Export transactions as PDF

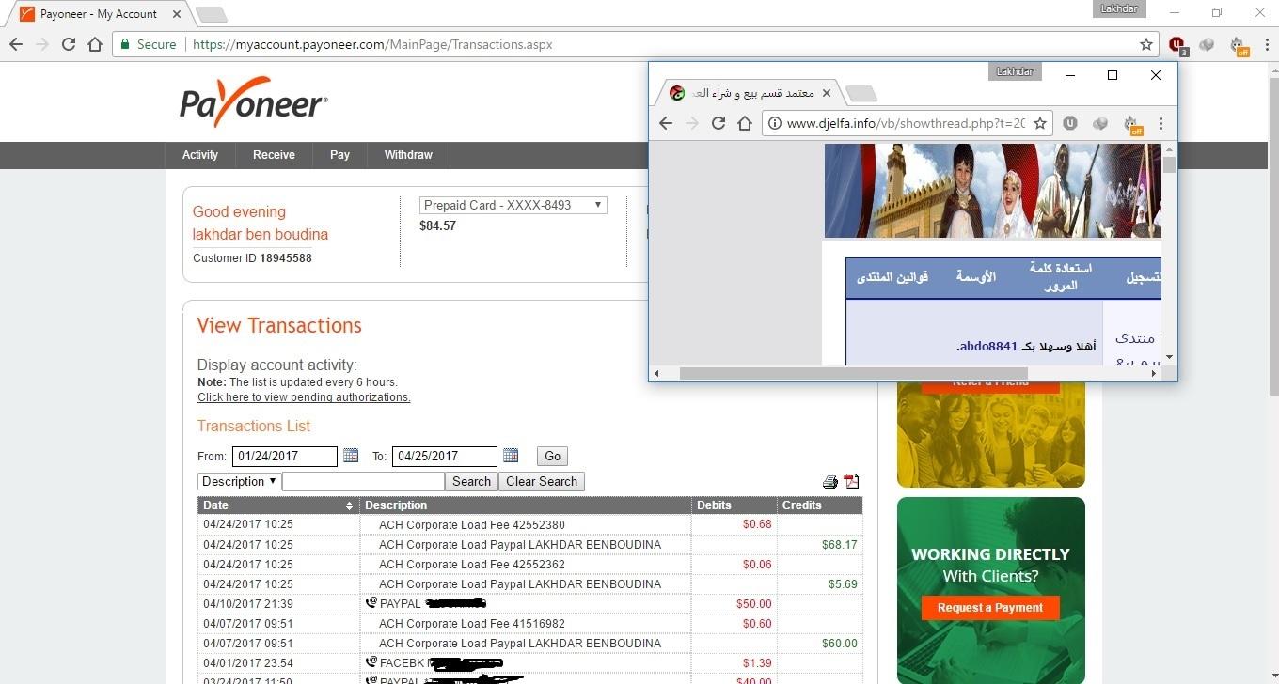[x=851, y=482]
